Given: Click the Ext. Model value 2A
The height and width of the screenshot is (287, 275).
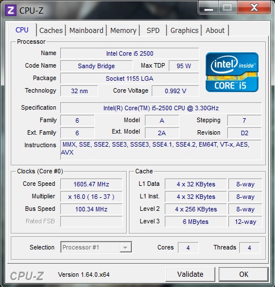Looking at the screenshot, I should point(162,133).
